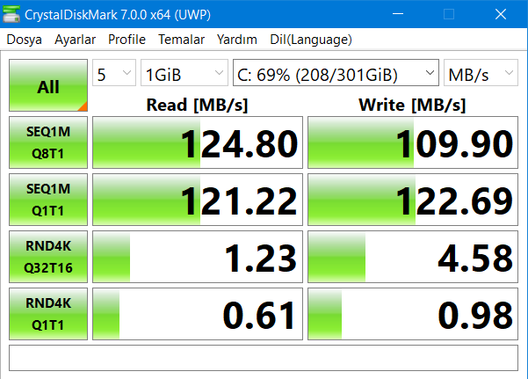Open the Dil(Language) menu
The width and height of the screenshot is (528, 379).
311,40
